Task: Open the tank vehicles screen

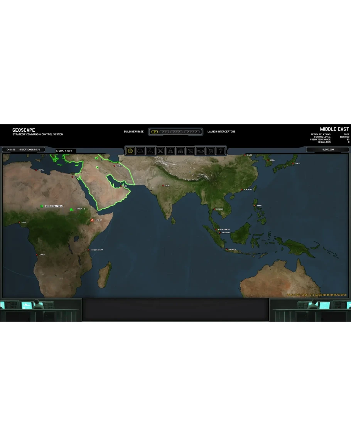Action: click(201, 151)
